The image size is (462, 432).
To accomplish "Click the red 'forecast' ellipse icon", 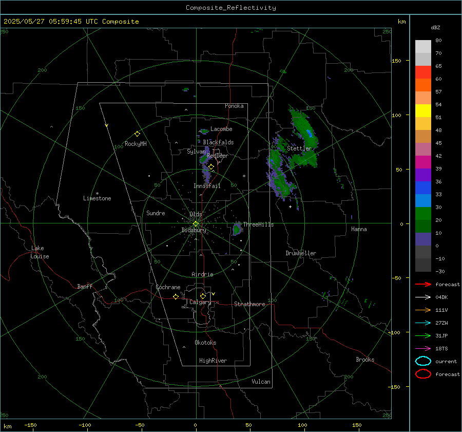I will (423, 374).
